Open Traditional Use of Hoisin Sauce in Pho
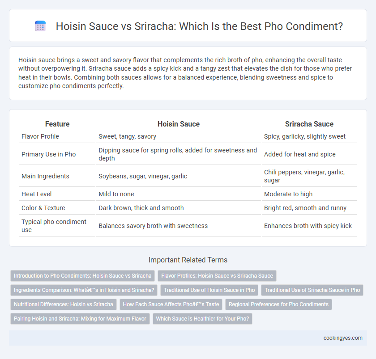Image resolution: width=376 pixels, height=359 pixels. (x=209, y=290)
